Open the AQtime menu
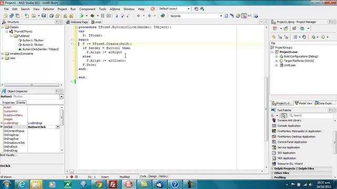 [x=115, y=9]
